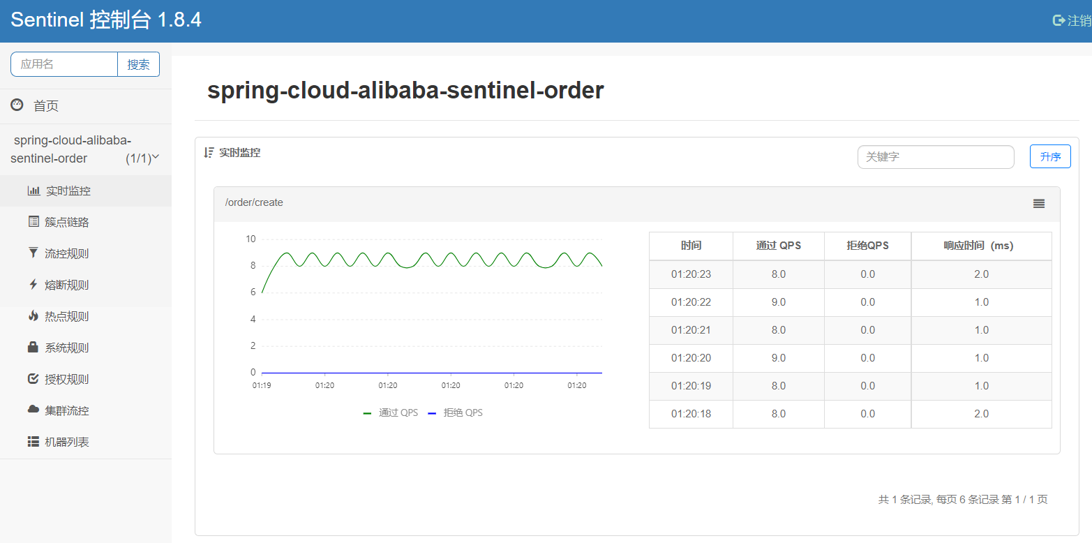1092x543 pixels.
Task: Click inside the 关键字 keyword input field
Action: [935, 156]
